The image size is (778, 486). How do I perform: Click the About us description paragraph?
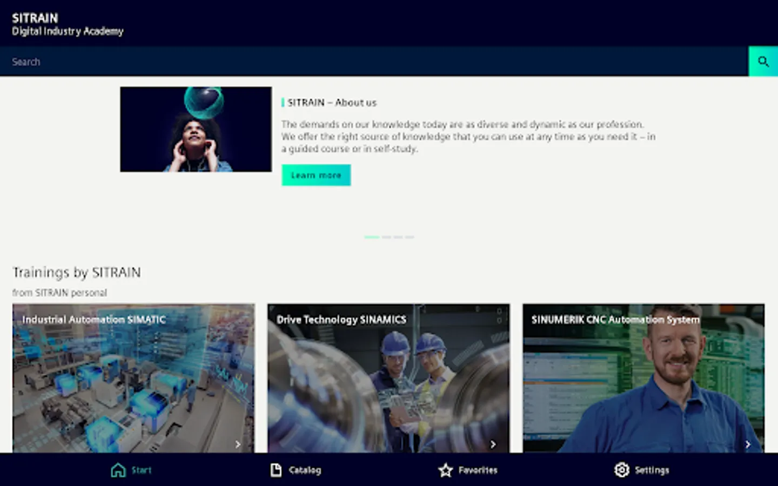(468, 137)
